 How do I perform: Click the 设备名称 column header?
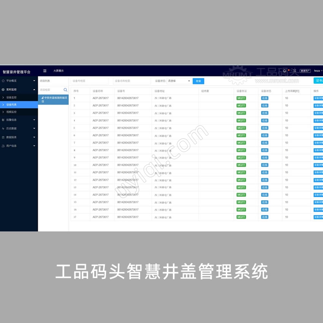[98, 91]
